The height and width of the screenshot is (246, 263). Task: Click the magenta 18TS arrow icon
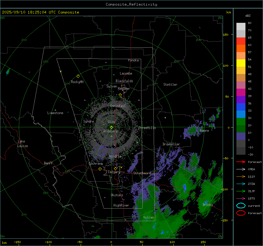(241, 199)
